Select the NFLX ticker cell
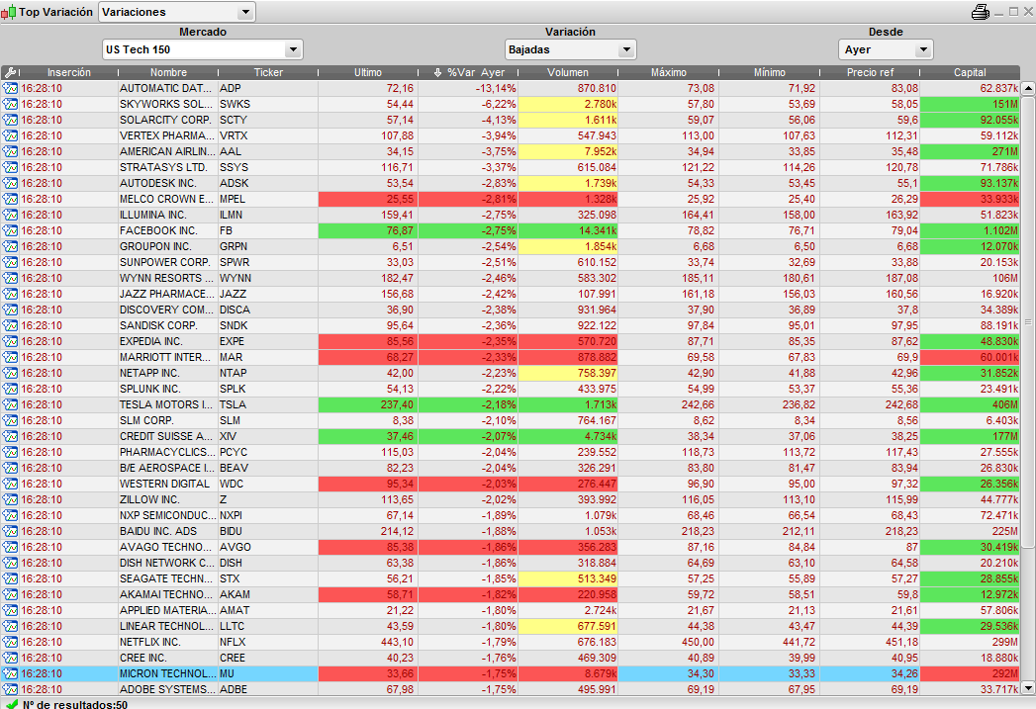1036x709 pixels. pos(268,643)
